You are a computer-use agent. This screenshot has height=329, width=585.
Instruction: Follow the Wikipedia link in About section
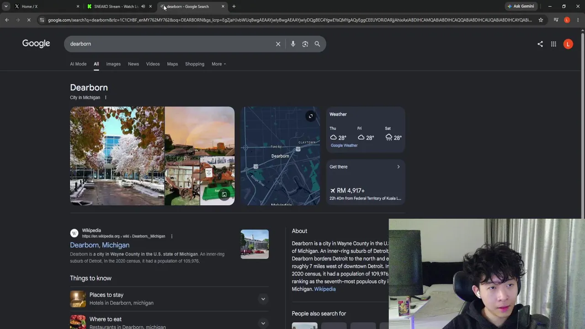tap(325, 289)
